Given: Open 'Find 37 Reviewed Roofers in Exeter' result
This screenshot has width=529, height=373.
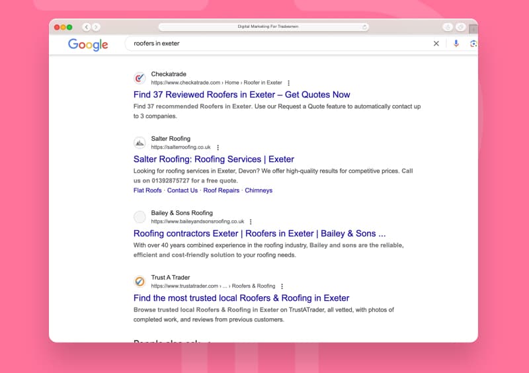Looking at the screenshot, I should point(241,95).
